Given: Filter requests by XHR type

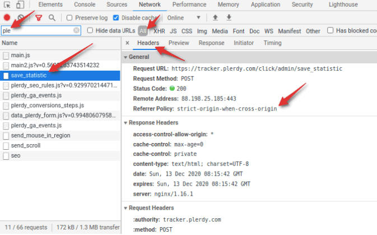Looking at the screenshot, I should pyautogui.click(x=159, y=31).
